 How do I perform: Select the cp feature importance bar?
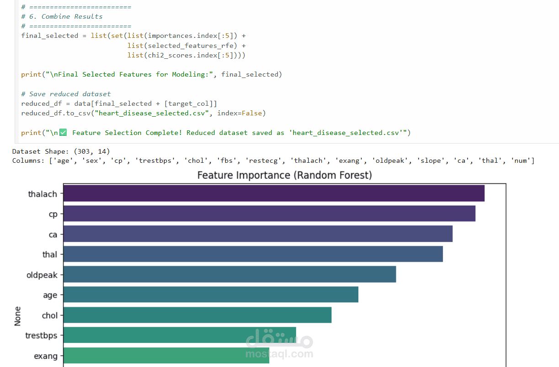pos(269,213)
